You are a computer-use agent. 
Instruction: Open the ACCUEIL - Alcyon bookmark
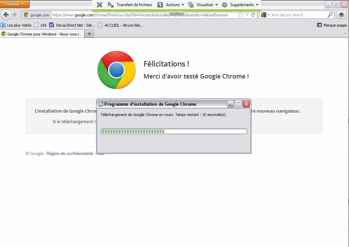121,25
